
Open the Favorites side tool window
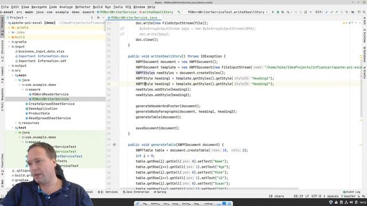point(2,164)
